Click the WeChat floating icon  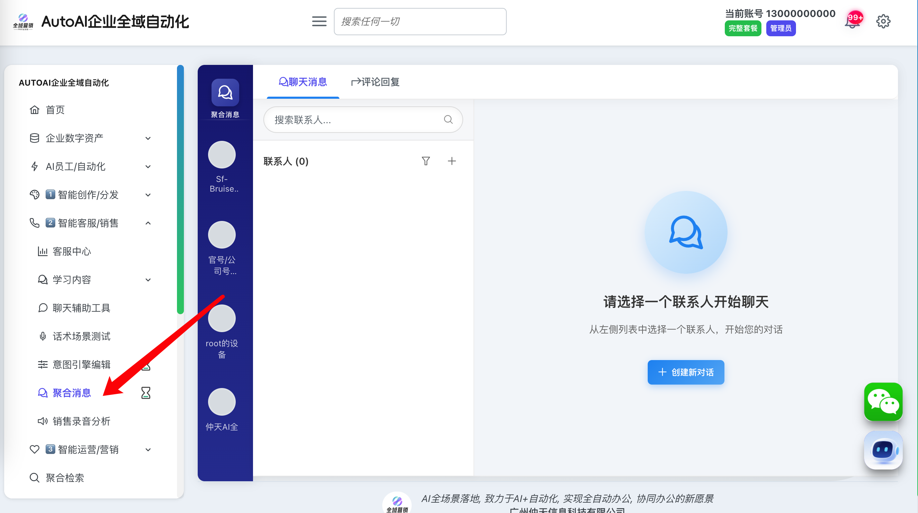click(883, 401)
